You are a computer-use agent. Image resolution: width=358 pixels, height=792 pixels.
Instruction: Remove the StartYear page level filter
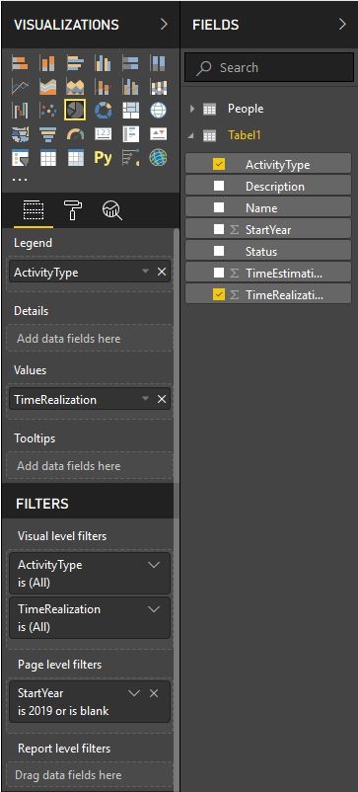tap(154, 693)
